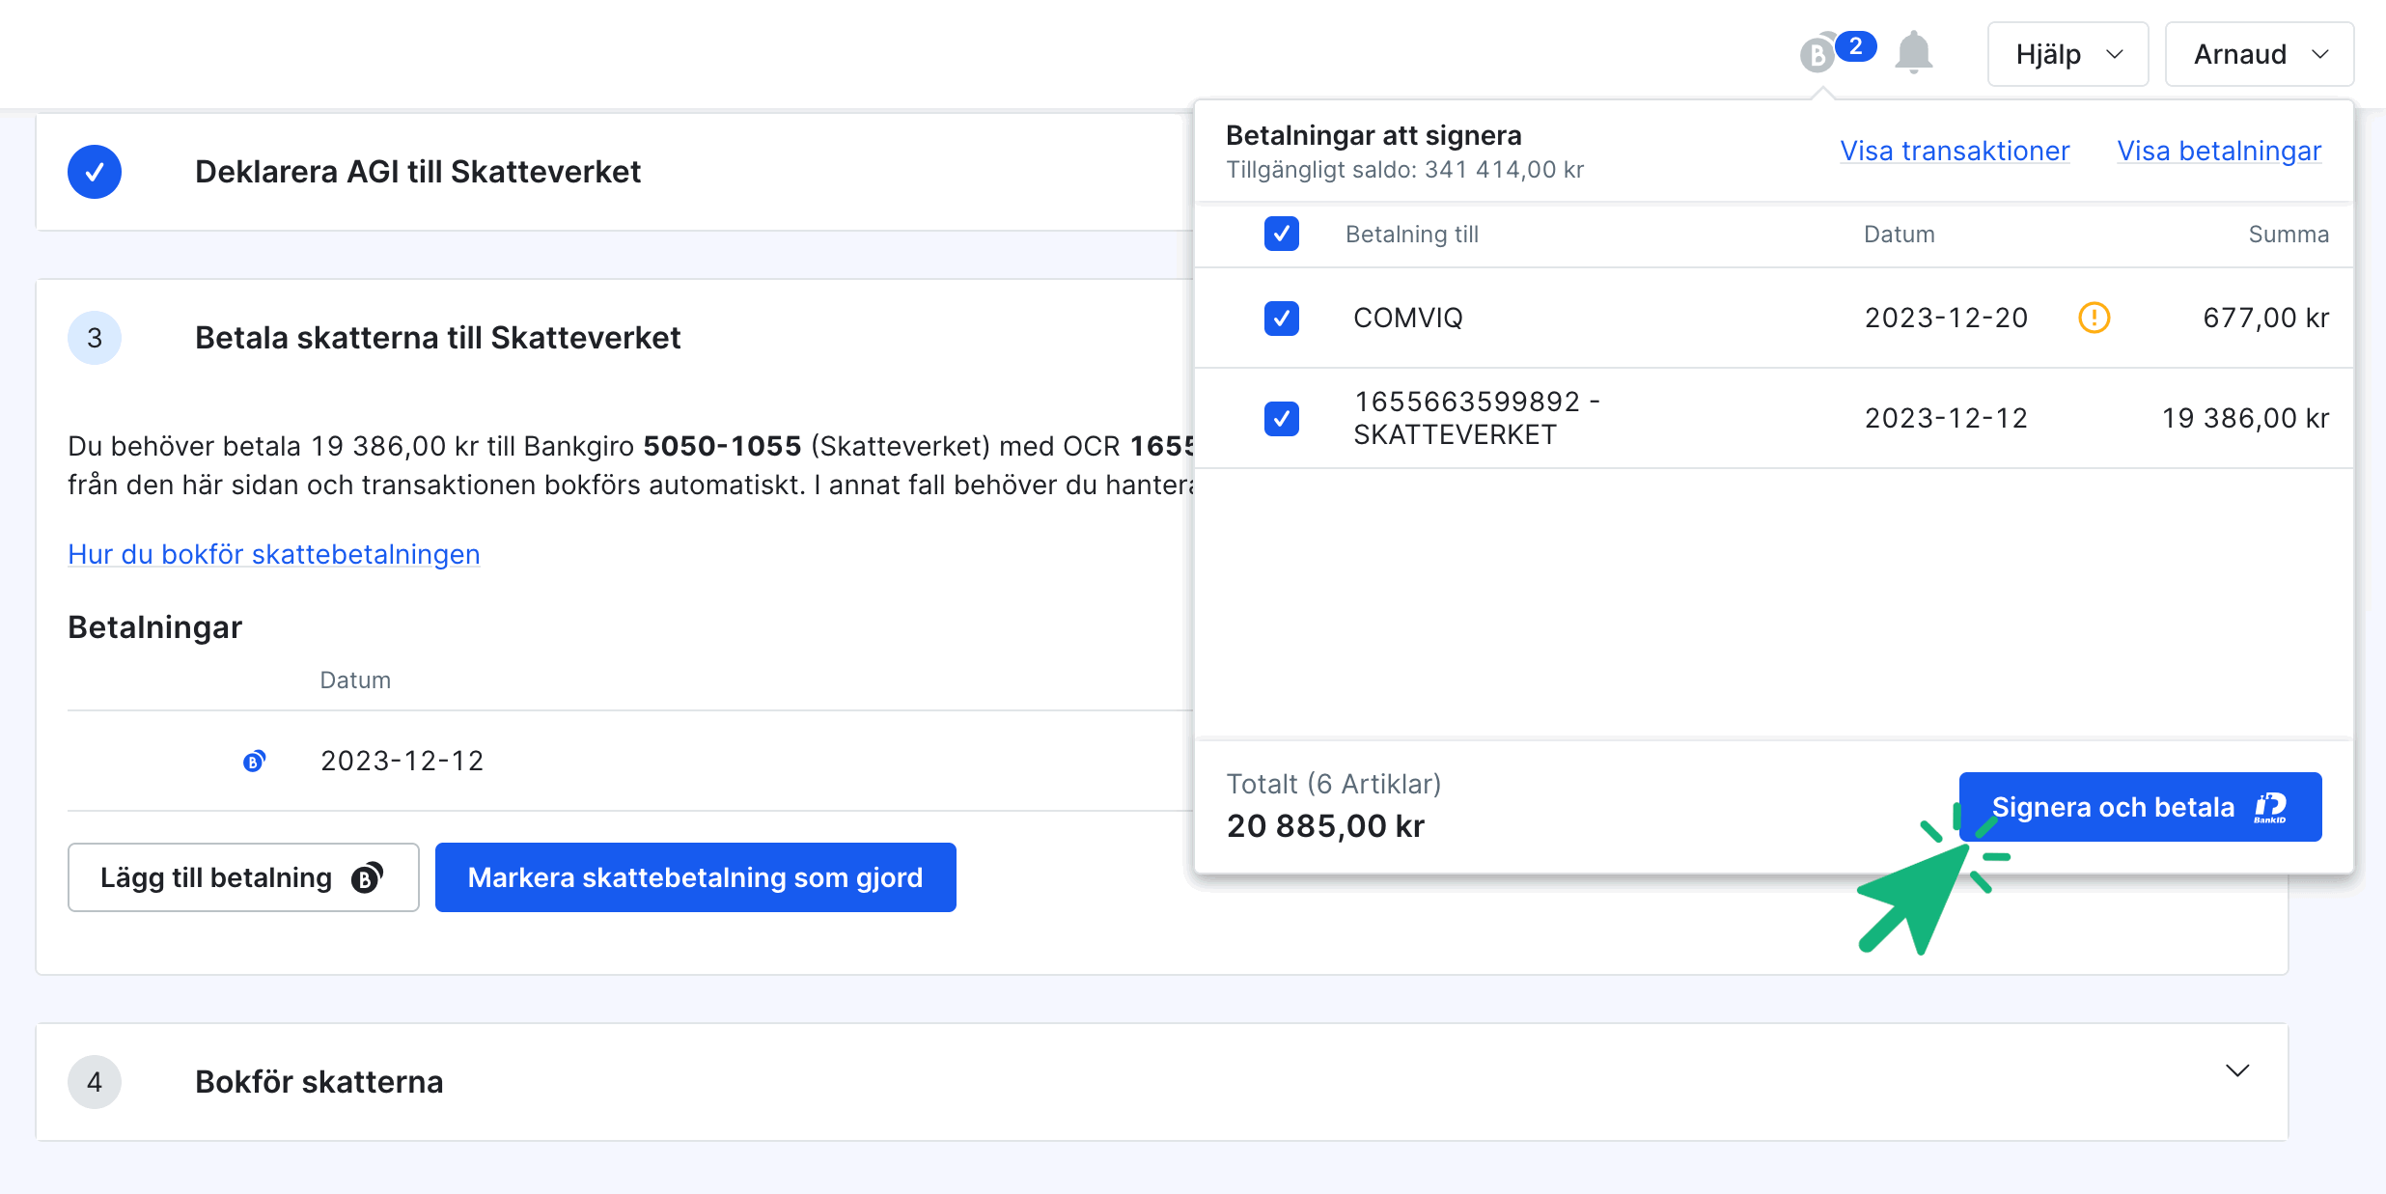Viewport: 2386px width, 1194px height.
Task: Open the Hjälp dropdown menu
Action: 2067,54
